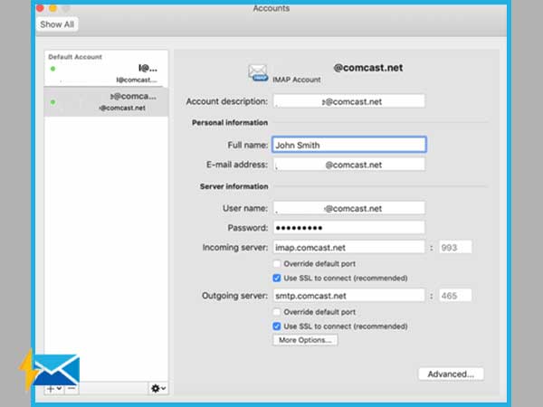Click the red close window button
Viewport: 543px width, 407px height.
40,7
